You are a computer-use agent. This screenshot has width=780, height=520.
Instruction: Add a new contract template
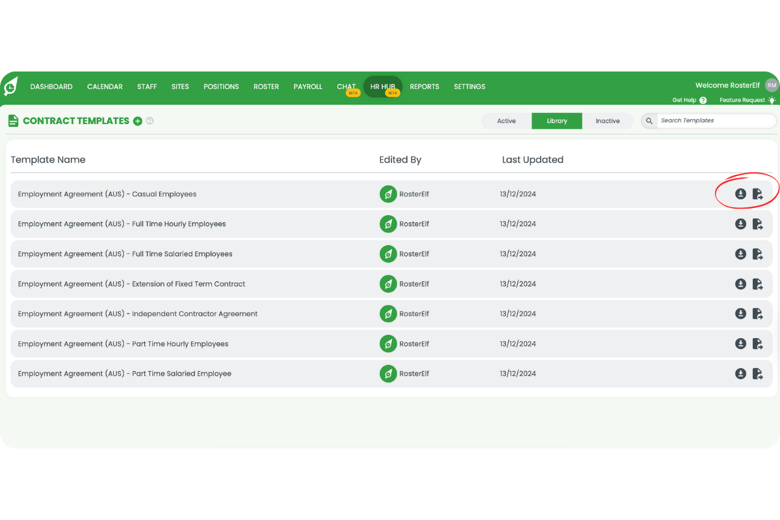coord(137,121)
